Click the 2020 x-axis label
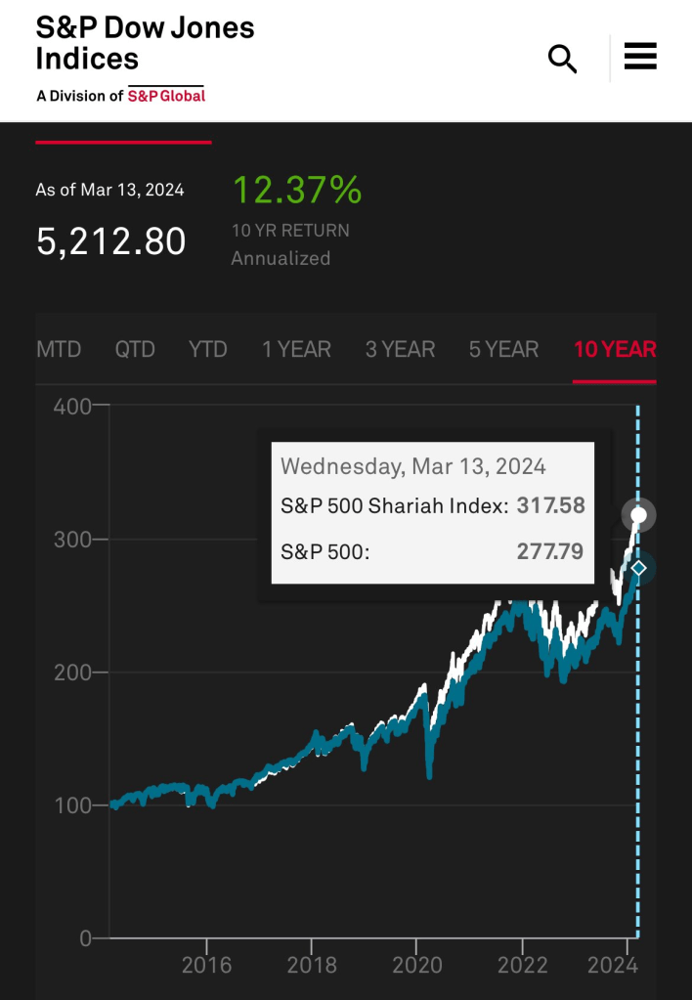The height and width of the screenshot is (1000, 692). 417,965
